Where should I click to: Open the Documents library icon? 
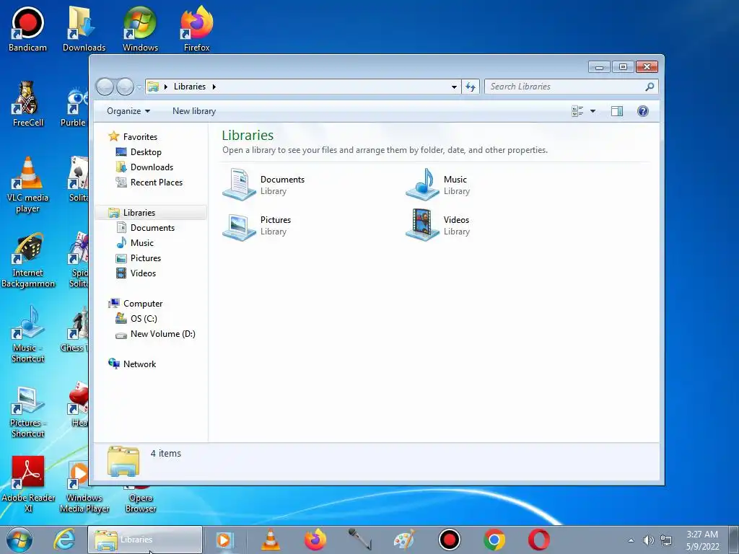click(240, 184)
